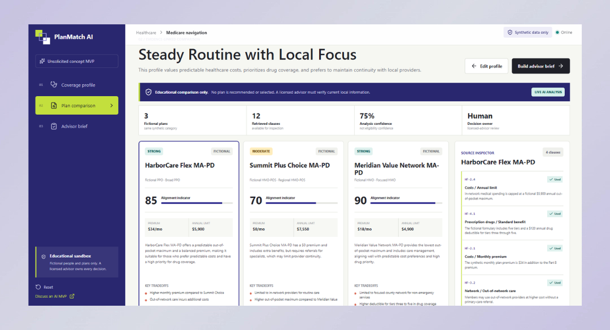The width and height of the screenshot is (610, 330).
Task: Click the Used checkmark for clause HF-2.4
Action: tap(551, 179)
